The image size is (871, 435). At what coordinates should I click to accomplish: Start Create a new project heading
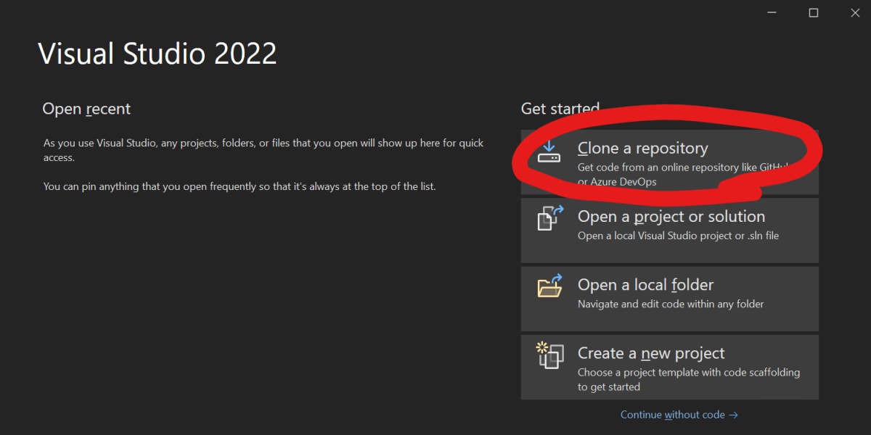[651, 353]
